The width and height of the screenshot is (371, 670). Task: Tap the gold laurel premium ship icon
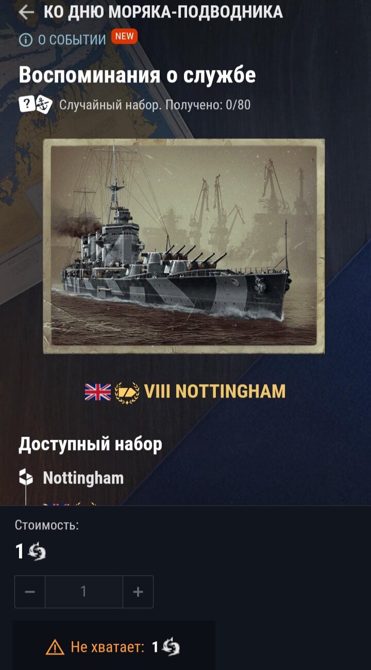pyautogui.click(x=127, y=392)
